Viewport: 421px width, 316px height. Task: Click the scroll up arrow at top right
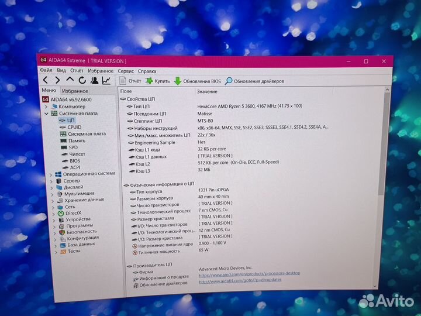pyautogui.click(x=387, y=90)
